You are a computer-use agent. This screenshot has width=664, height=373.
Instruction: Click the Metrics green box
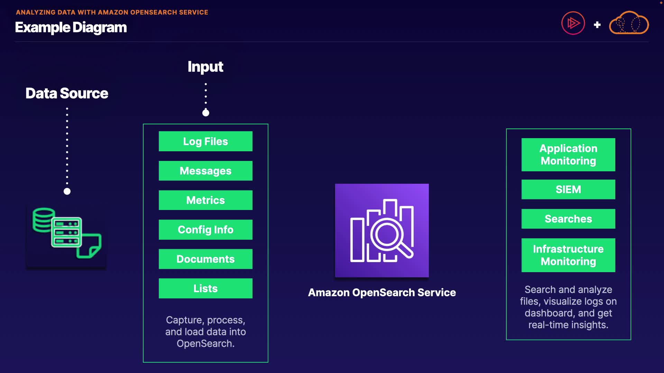[205, 200]
